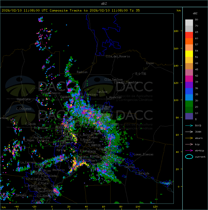Click the 'La_Carrera' place label

pyautogui.click(x=28, y=162)
